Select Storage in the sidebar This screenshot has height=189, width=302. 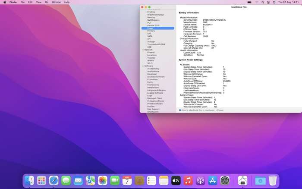click(151, 41)
